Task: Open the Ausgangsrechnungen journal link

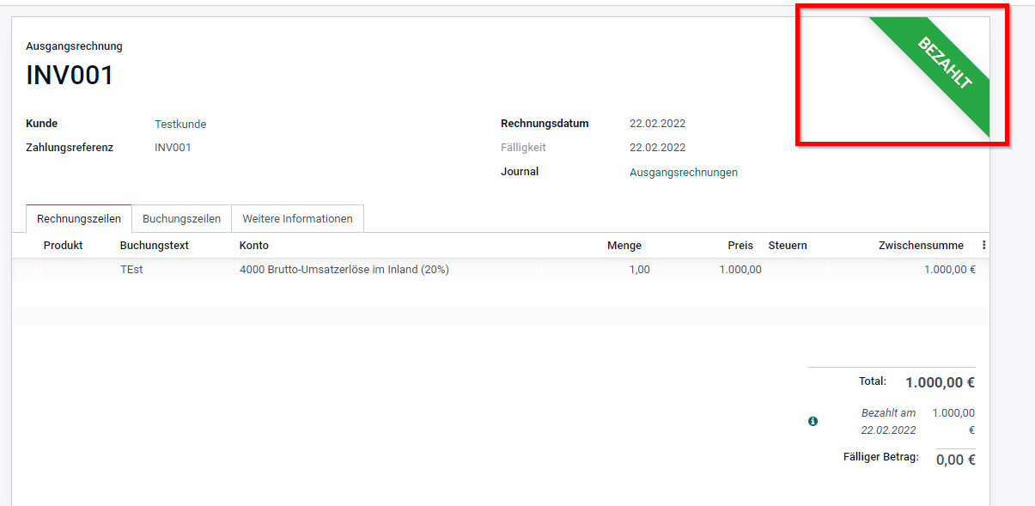Action: [x=684, y=172]
